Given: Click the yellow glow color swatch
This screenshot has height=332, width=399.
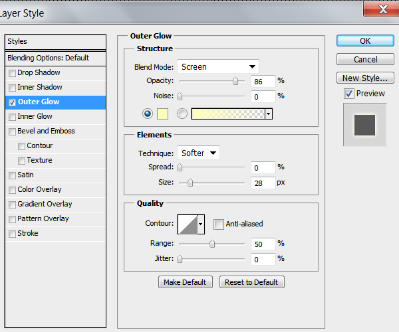Looking at the screenshot, I should 163,114.
